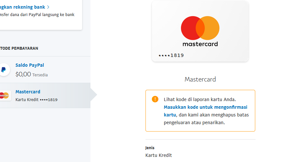Click the Jenis field label
This screenshot has height=162, width=290.
pos(150,148)
